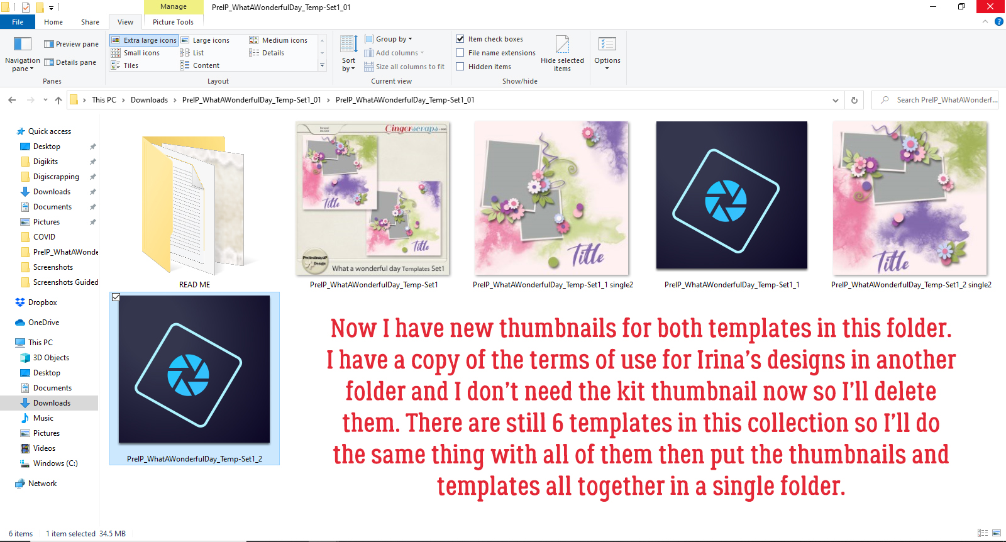Click the Manage contextual tab
The width and height of the screenshot is (1006, 542).
[x=174, y=7]
